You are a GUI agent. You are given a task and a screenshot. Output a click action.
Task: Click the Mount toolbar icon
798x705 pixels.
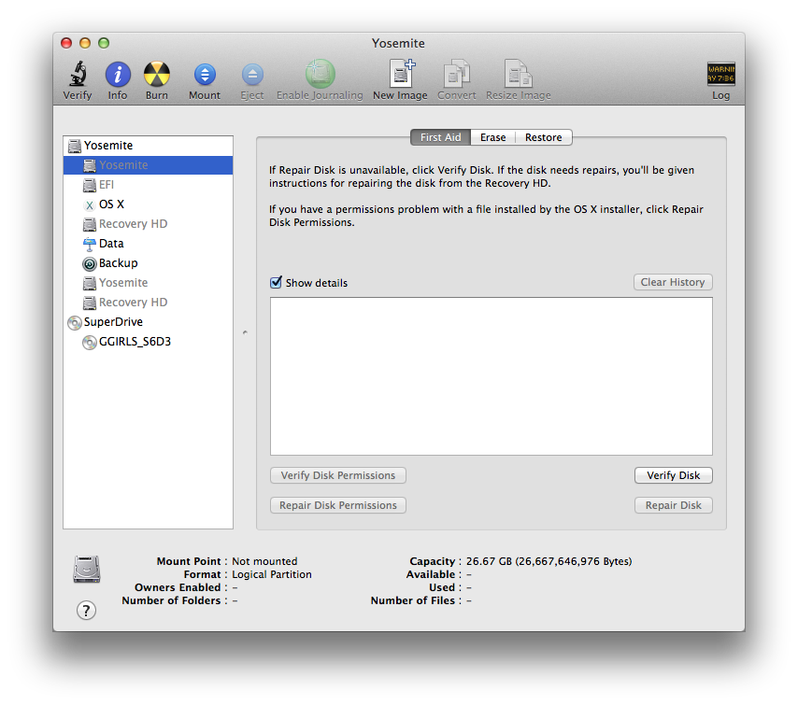click(205, 75)
